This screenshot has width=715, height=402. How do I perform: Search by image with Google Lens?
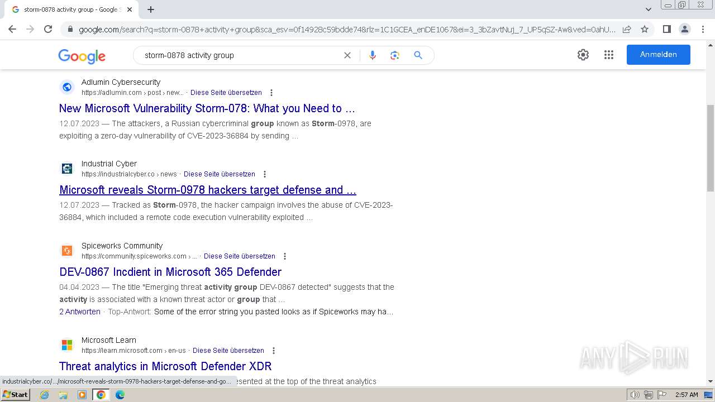tap(395, 55)
